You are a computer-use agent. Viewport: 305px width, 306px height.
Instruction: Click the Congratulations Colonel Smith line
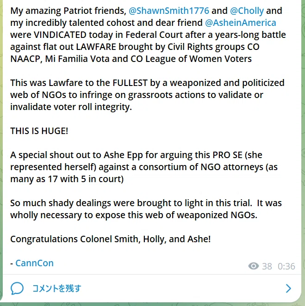(111, 239)
